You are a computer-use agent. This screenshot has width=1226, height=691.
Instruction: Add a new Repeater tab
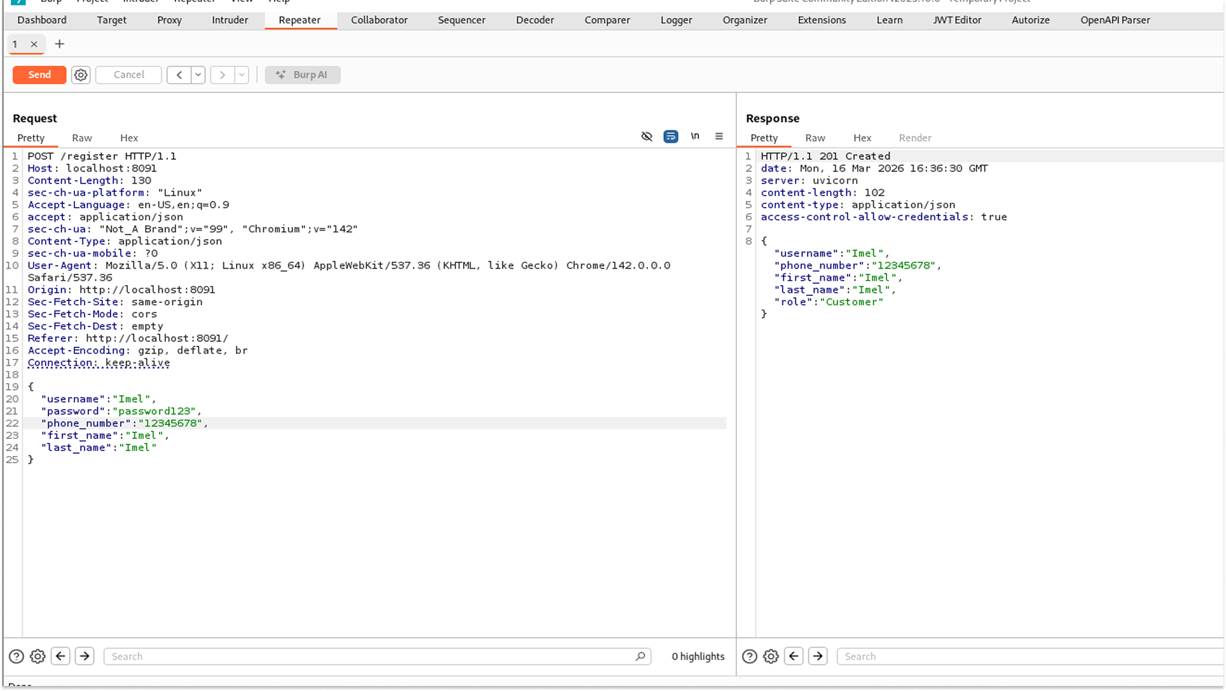pyautogui.click(x=59, y=44)
